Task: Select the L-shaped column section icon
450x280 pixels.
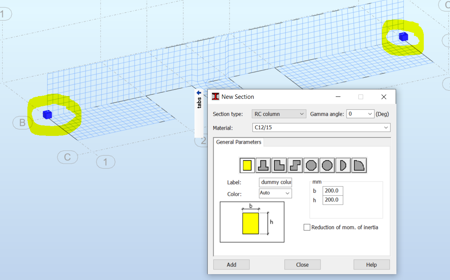Action: pos(279,165)
